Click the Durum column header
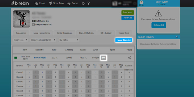Image resolution: width=194 pixels, height=97 pixels. 95,50
